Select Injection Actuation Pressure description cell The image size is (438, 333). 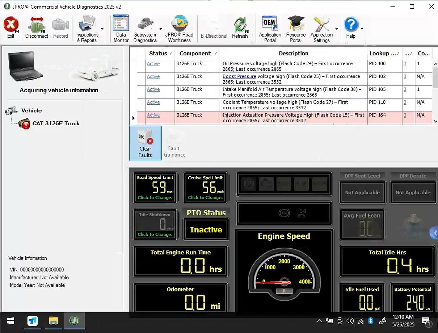[x=294, y=118]
